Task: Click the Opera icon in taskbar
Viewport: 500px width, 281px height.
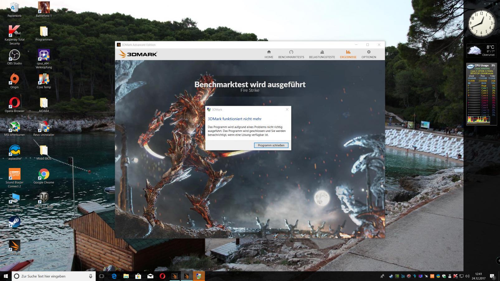Action: click(x=162, y=276)
